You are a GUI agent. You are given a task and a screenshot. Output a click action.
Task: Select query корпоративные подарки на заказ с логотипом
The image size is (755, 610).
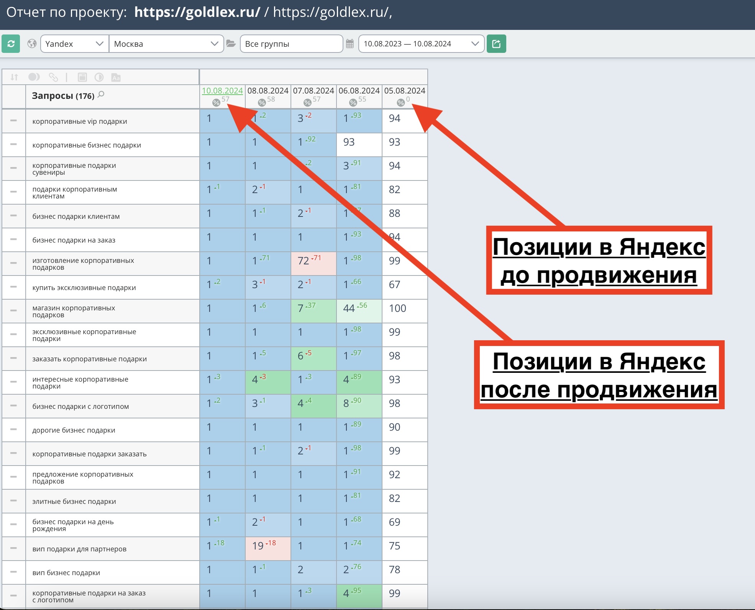89,596
